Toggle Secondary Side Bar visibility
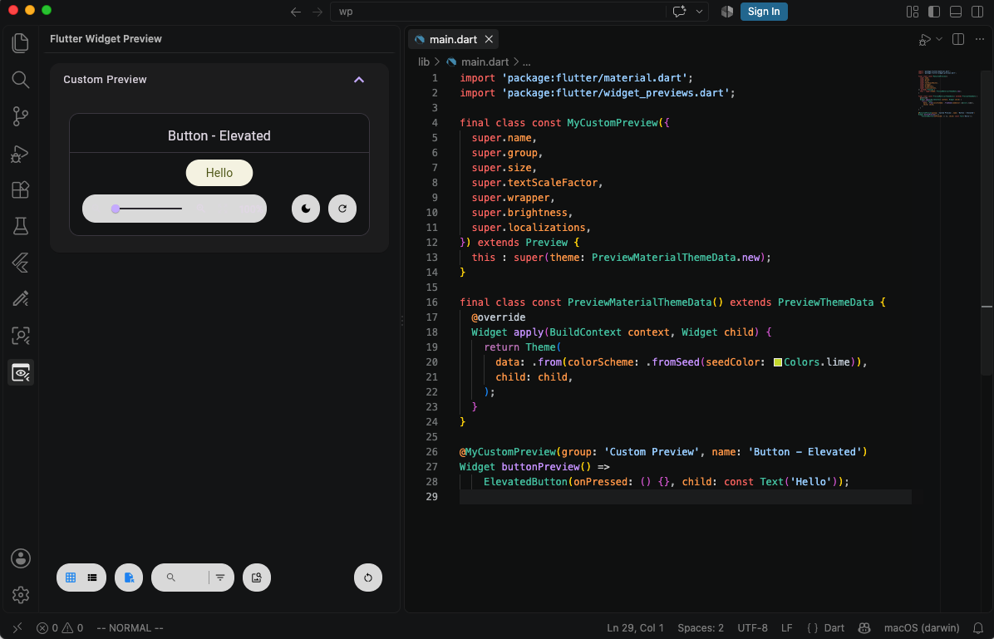Screen dimensions: 994x639 [x=978, y=12]
